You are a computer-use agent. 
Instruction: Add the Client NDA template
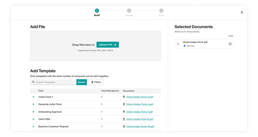click(33, 119)
